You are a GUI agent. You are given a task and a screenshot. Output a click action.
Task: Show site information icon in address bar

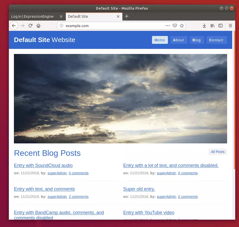[x=61, y=26]
